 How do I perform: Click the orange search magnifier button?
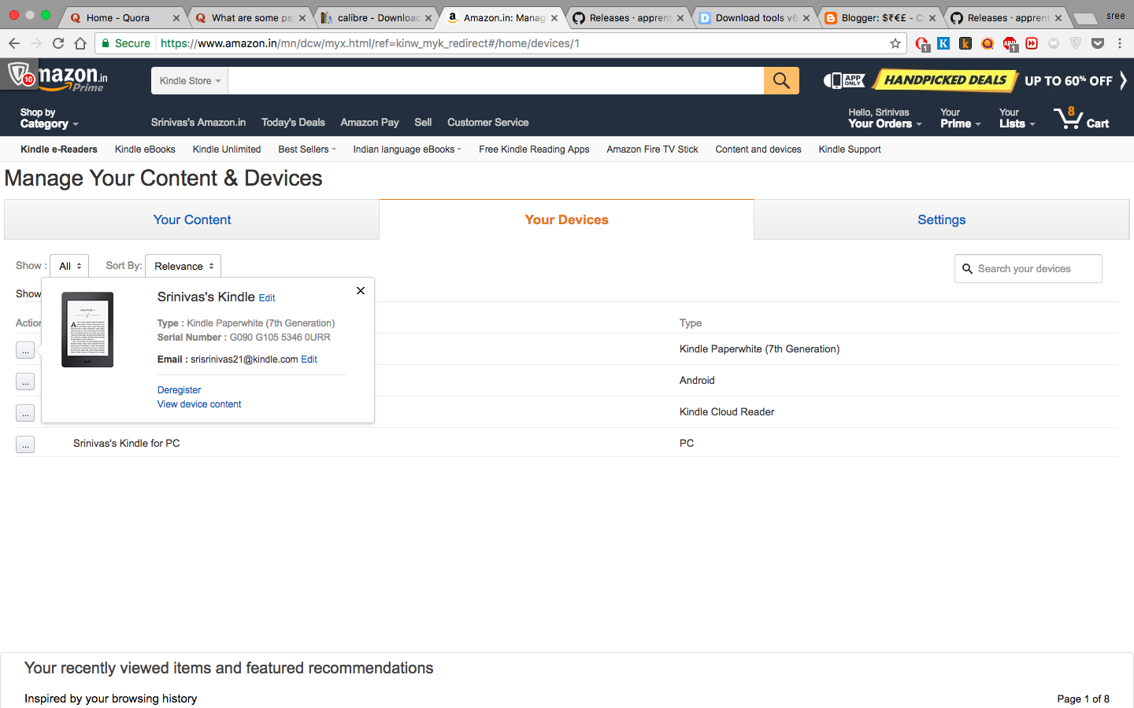tap(781, 80)
